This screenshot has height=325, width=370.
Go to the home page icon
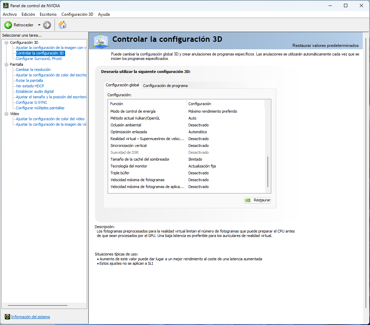tap(62, 25)
